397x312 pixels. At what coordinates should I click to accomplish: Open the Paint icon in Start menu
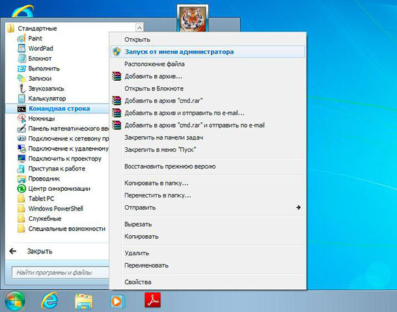pos(21,38)
